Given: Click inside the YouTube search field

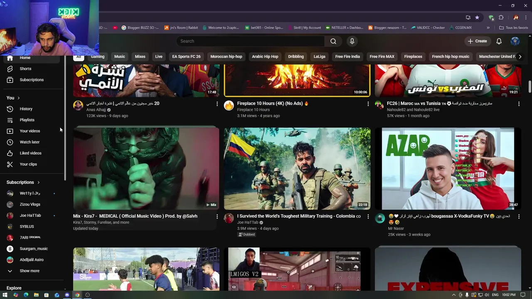Looking at the screenshot, I should 250,41.
